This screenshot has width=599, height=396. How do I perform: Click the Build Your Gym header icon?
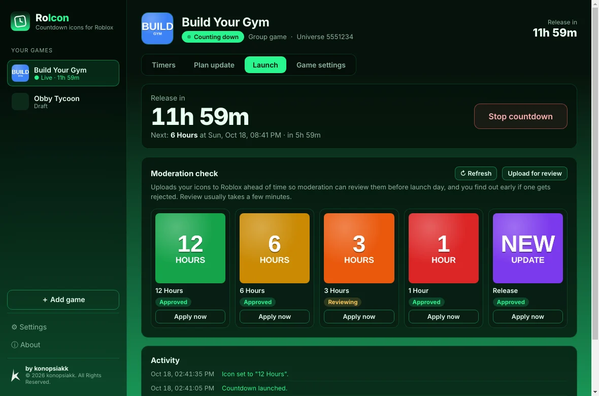tap(157, 28)
